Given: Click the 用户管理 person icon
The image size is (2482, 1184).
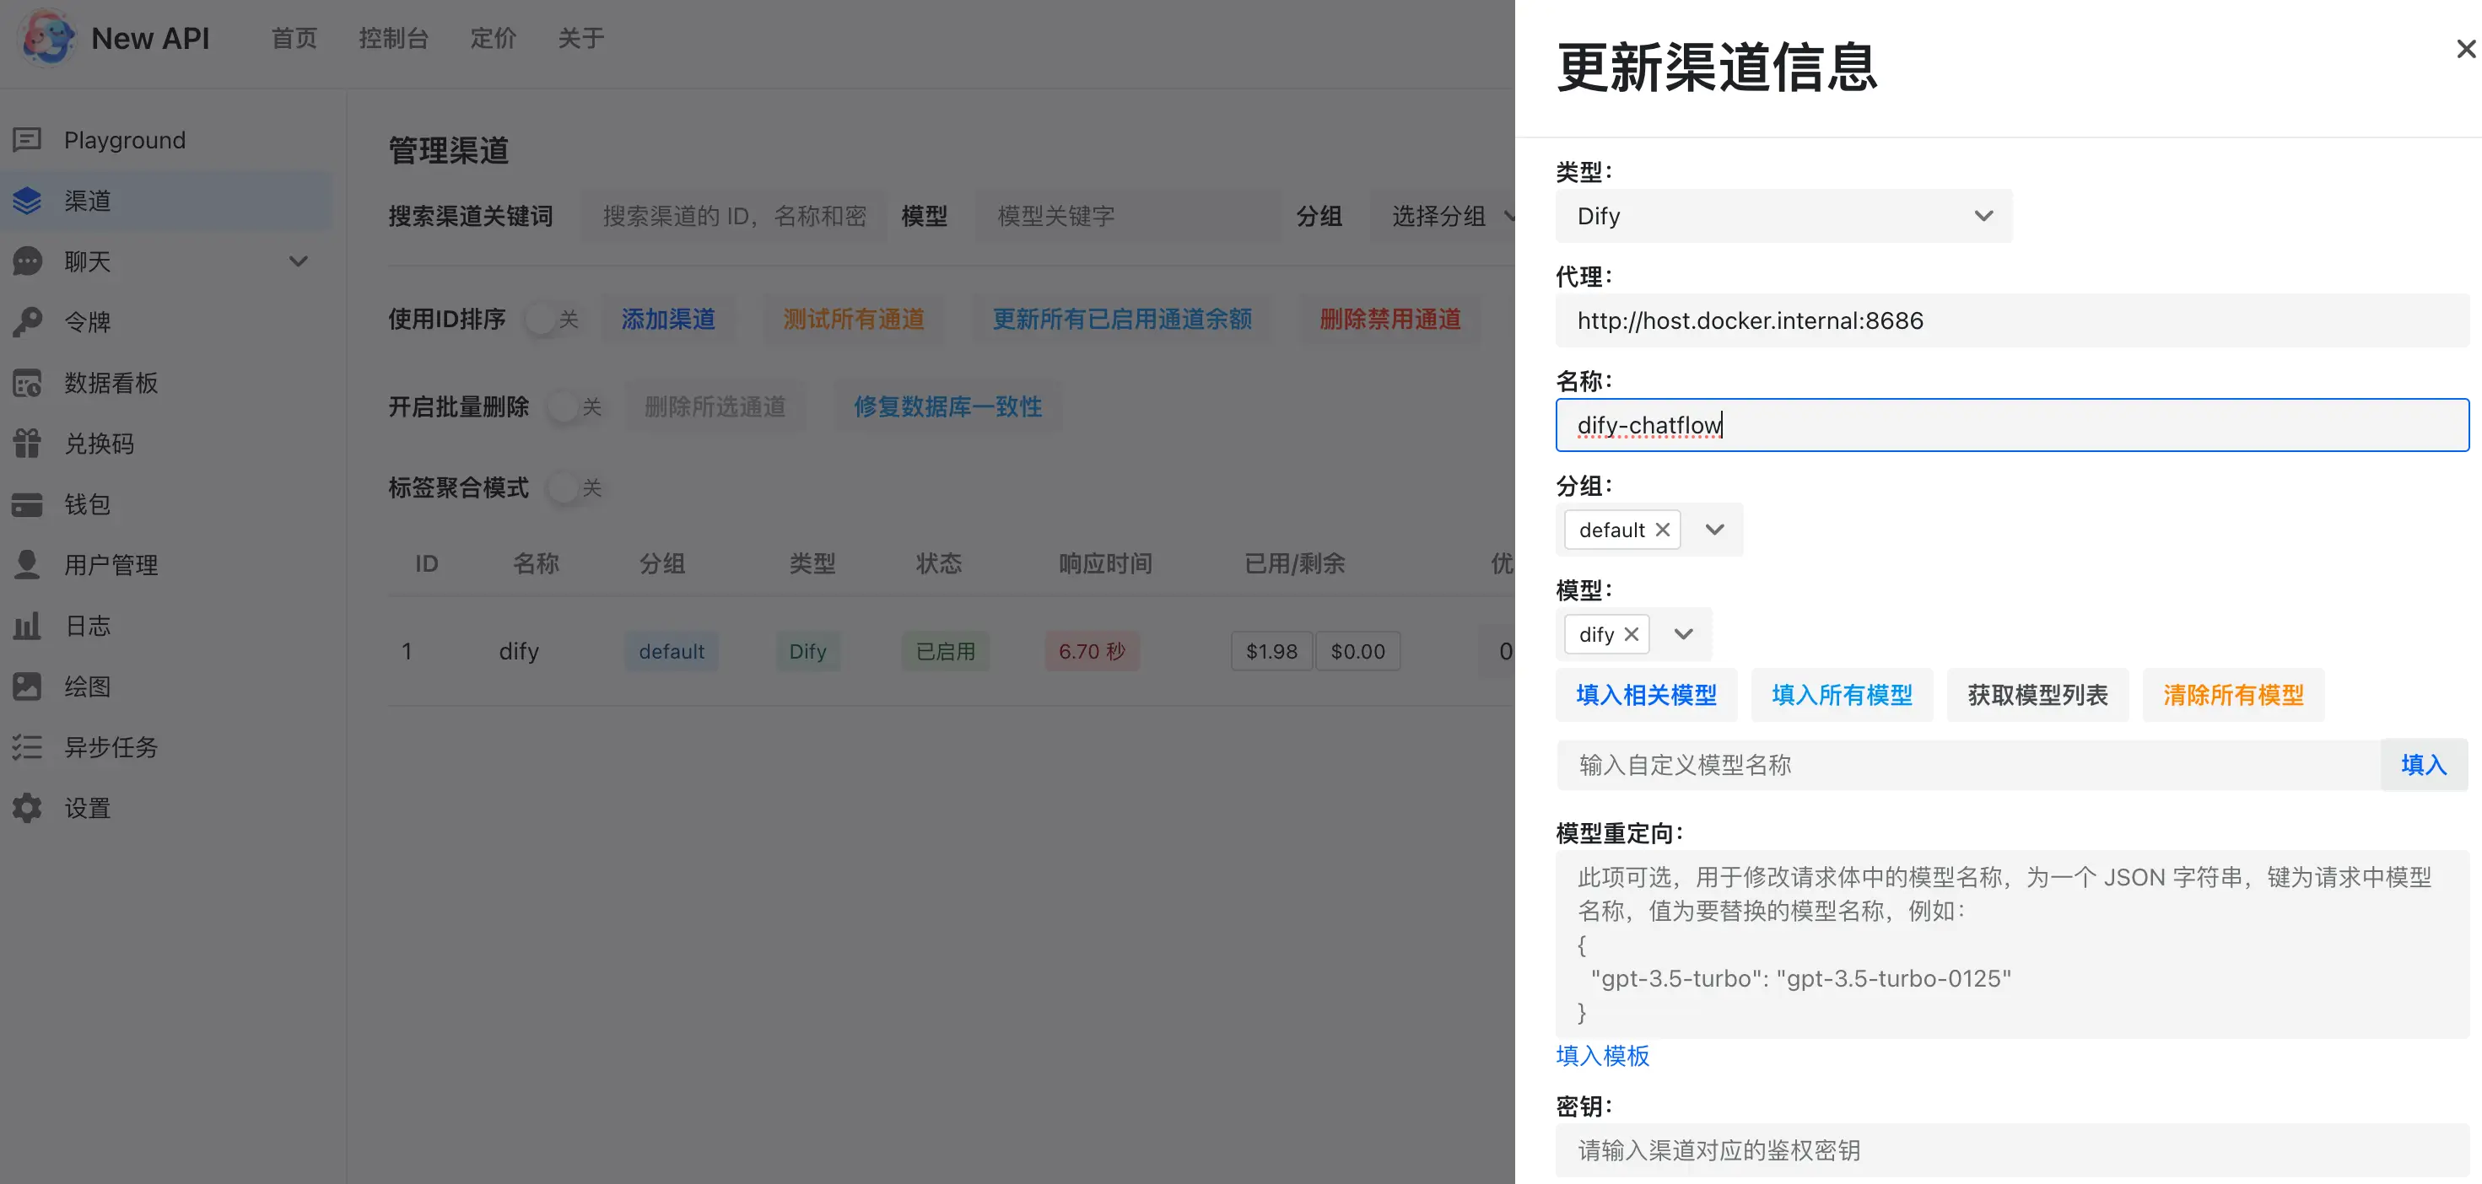Looking at the screenshot, I should [x=27, y=564].
